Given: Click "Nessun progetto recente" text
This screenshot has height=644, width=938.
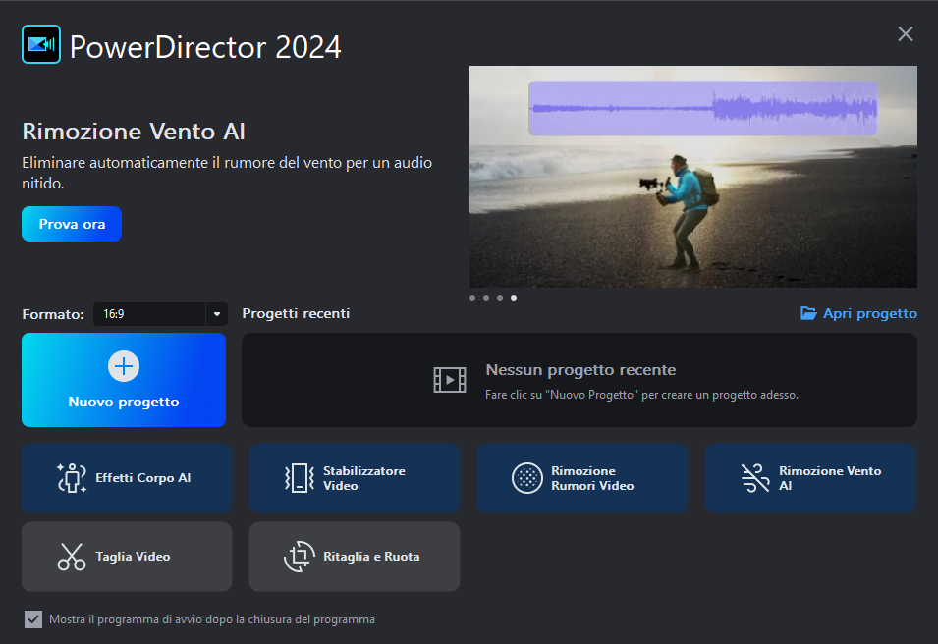Looking at the screenshot, I should click(x=580, y=370).
